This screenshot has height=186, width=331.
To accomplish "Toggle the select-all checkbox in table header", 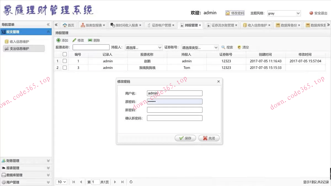I will pos(65,54).
